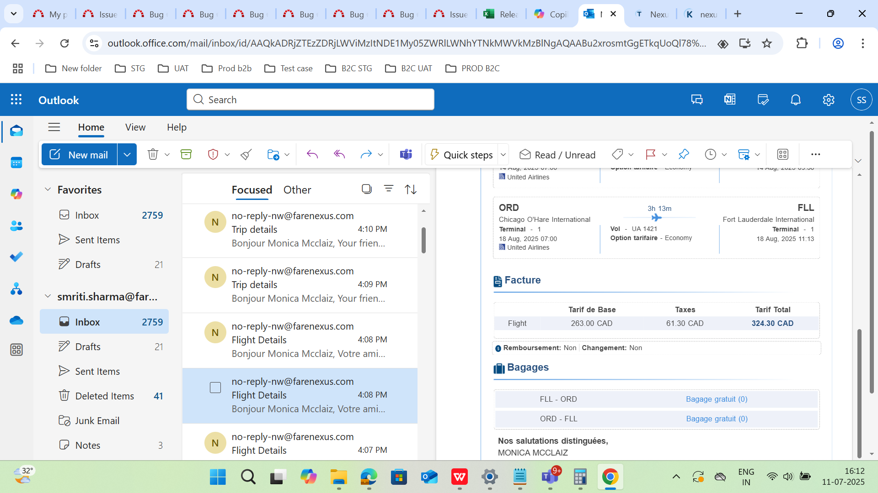
Task: Open the To Do checkmark app
Action: 16,257
